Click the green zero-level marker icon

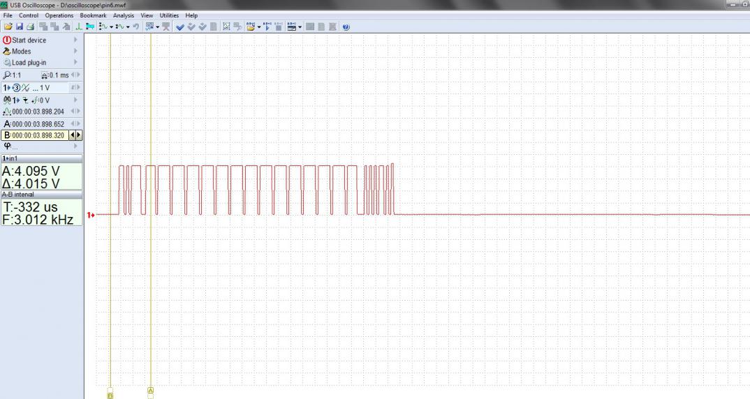click(x=78, y=27)
